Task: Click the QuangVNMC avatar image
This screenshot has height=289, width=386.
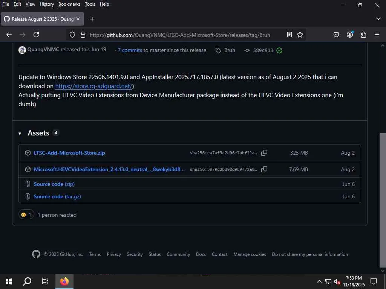Action: (x=22, y=50)
